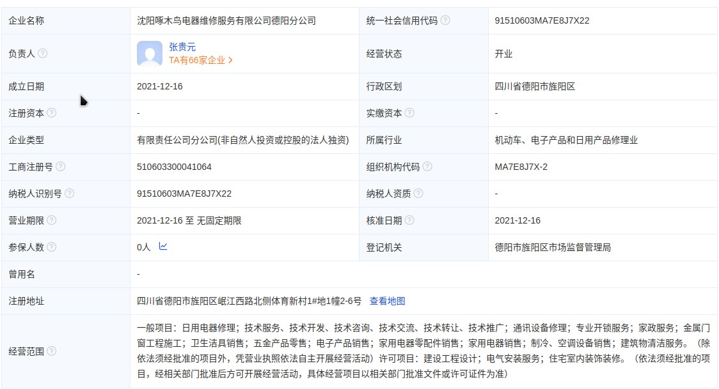Show the help tooltip for 营业期限
The image size is (719, 389).
click(x=52, y=220)
